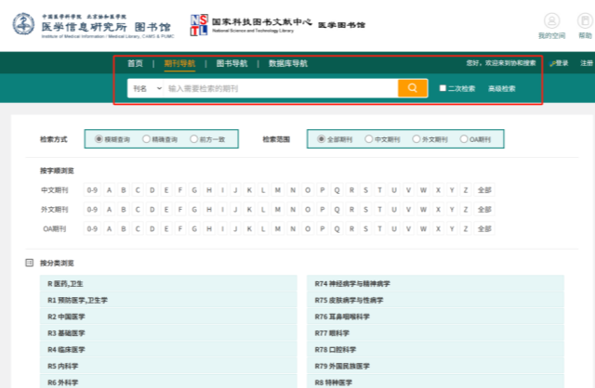Image resolution: width=595 pixels, height=388 pixels.
Task: Open the 数据库导航 navigation tab
Action: (287, 64)
